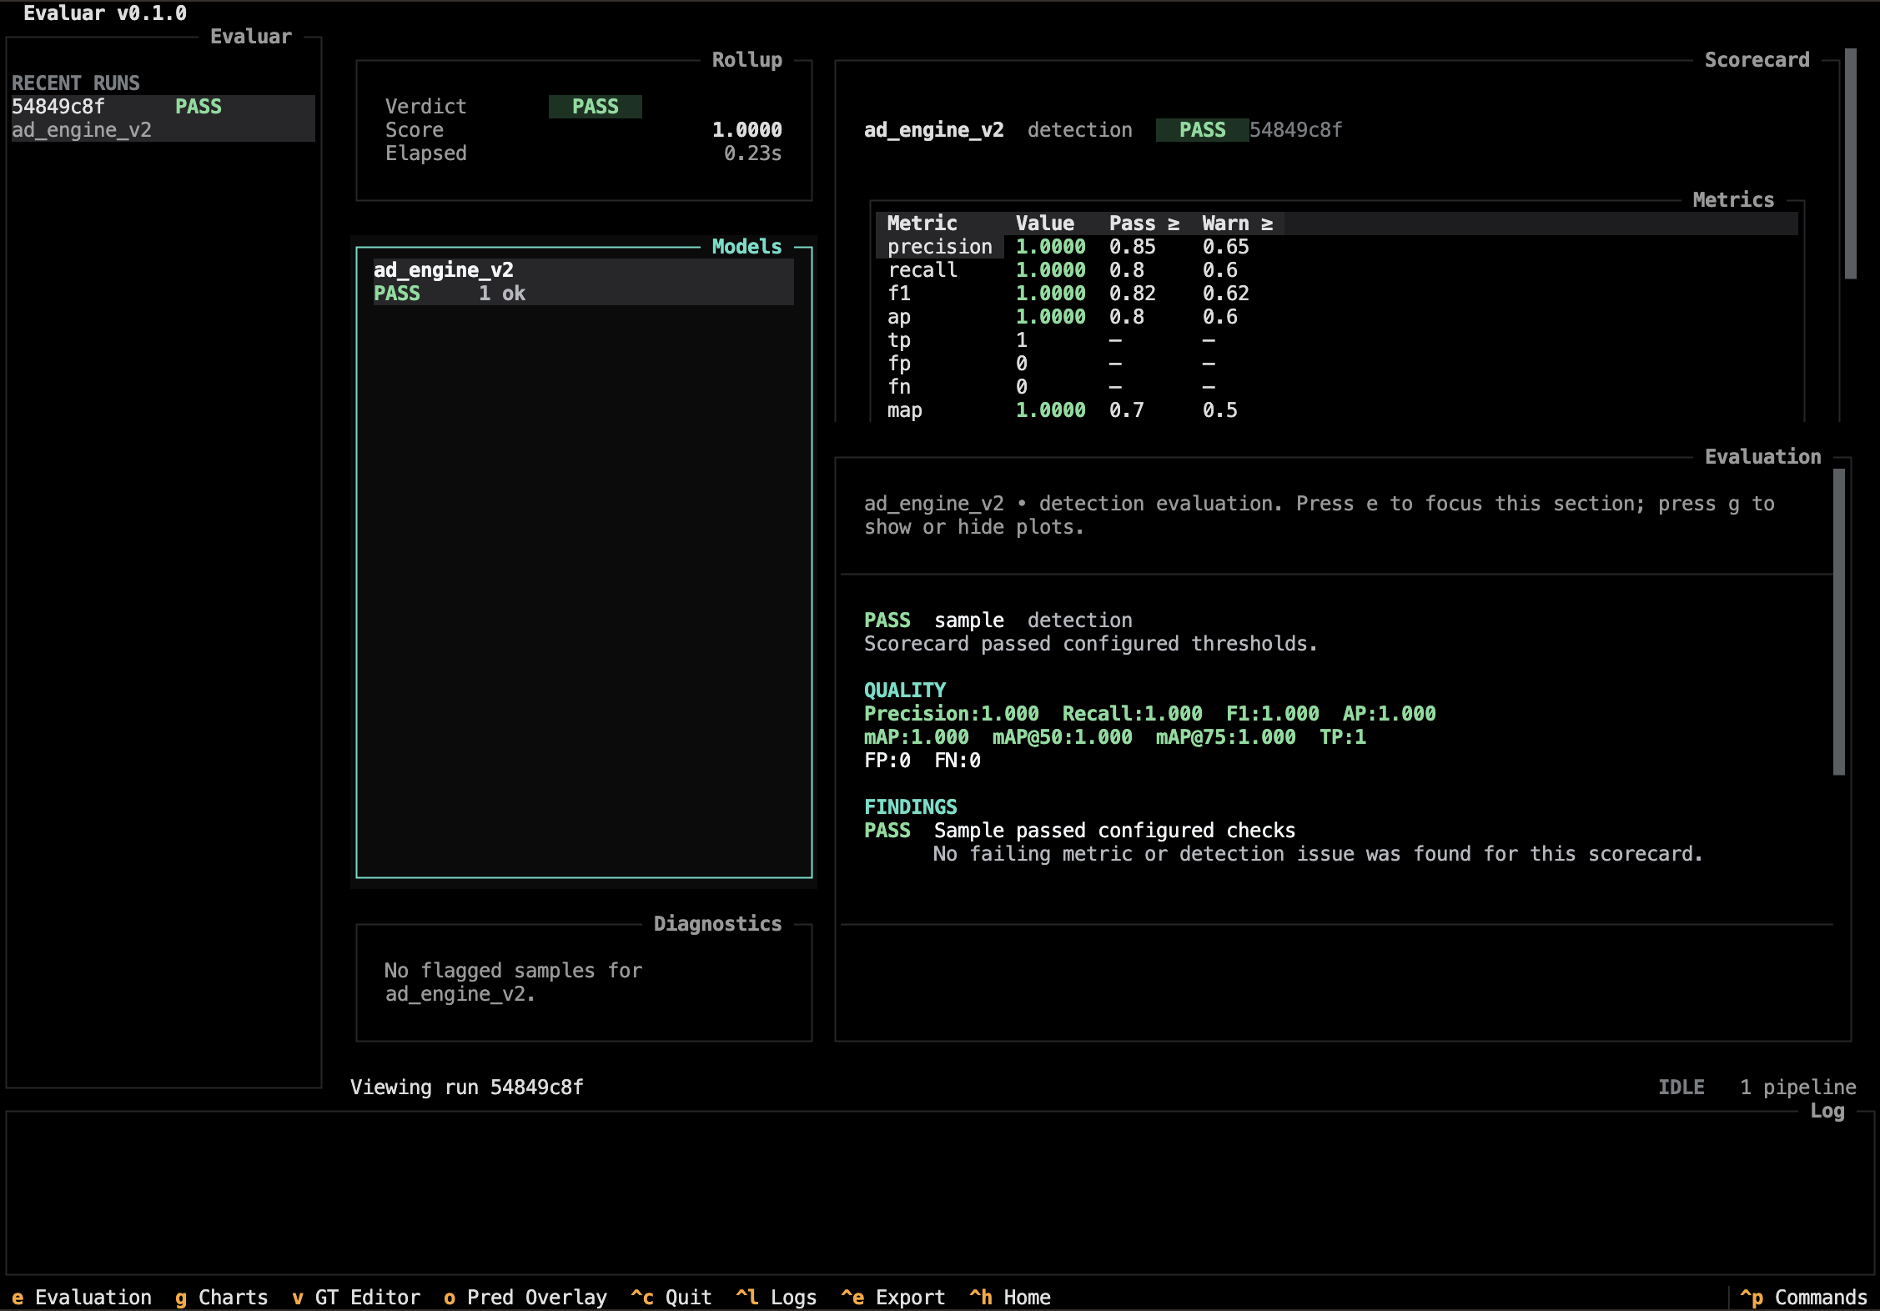Select ad_engine_v2 model in Models panel
Viewport: 1880px width, 1311px height.
tap(583, 282)
